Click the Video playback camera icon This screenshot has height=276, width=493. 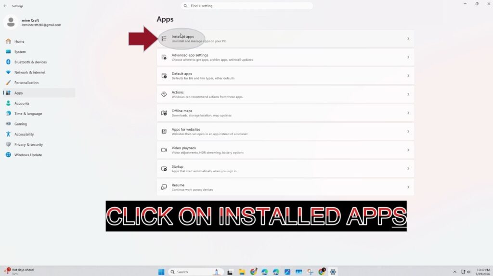[164, 150]
